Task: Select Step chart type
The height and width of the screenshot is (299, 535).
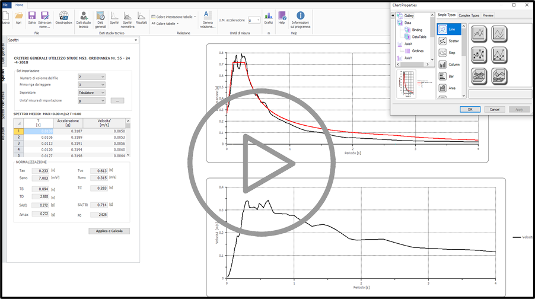Action: [x=449, y=53]
